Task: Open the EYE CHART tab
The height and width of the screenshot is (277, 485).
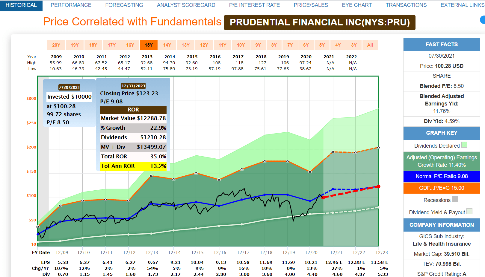Action: pyautogui.click(x=357, y=5)
